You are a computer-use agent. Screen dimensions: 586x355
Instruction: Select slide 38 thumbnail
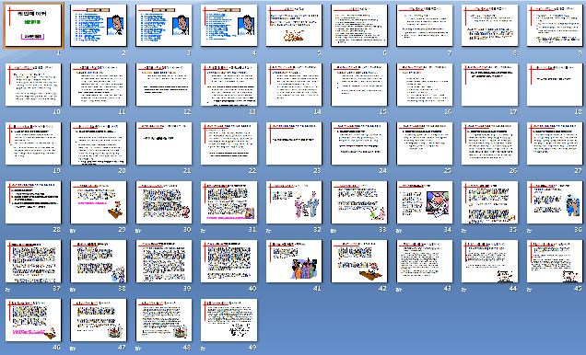coord(99,261)
